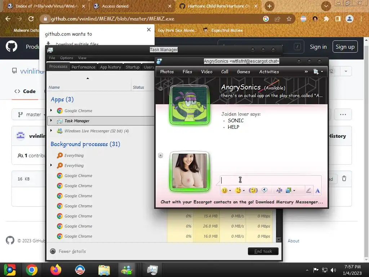Show more Messenger toolbar items via »
Viewport: 369px width, 277px height.
(x=306, y=72)
